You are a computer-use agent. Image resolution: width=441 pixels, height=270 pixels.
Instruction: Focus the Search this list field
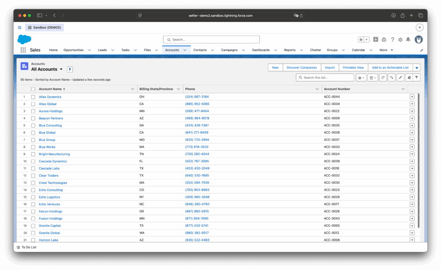pyautogui.click(x=325, y=78)
